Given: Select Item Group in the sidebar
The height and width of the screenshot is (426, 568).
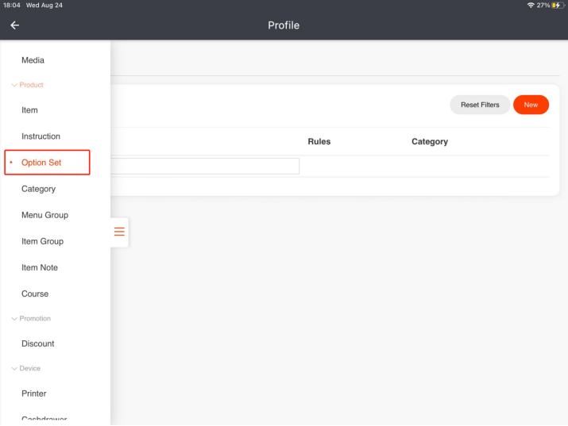Looking at the screenshot, I should point(42,241).
